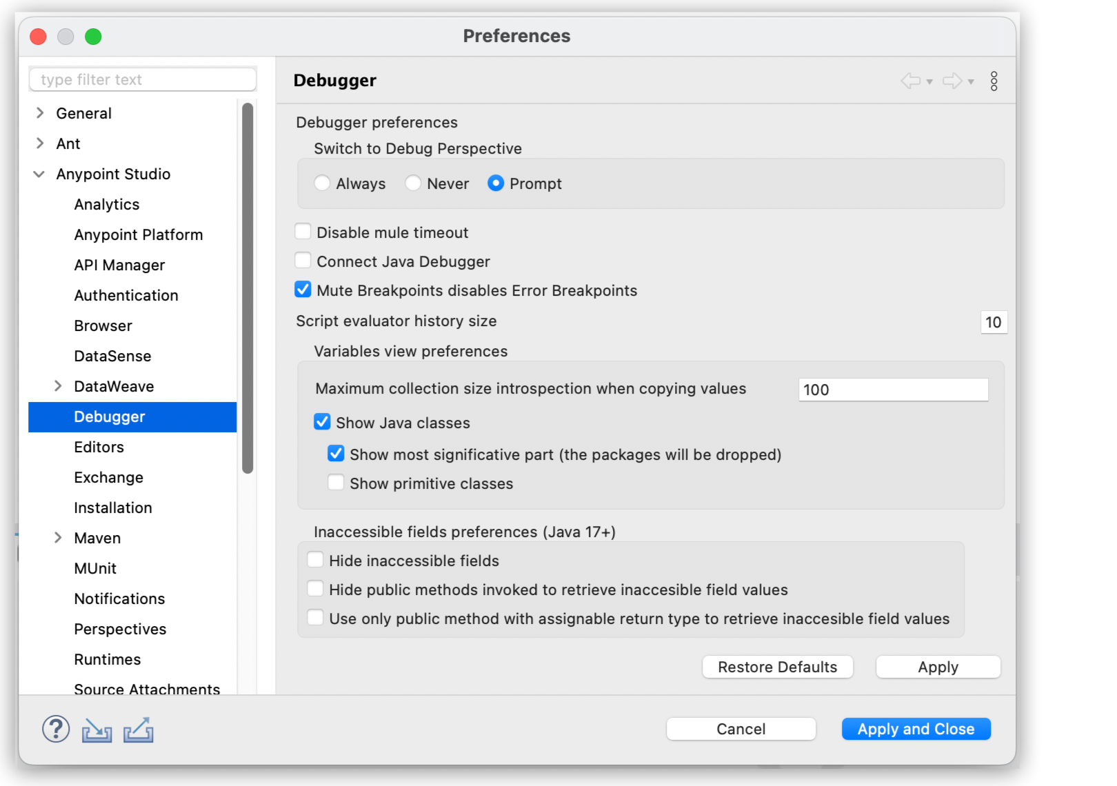The height and width of the screenshot is (786, 1117).
Task: Enable Disable mule timeout checkbox
Action: pyautogui.click(x=303, y=232)
